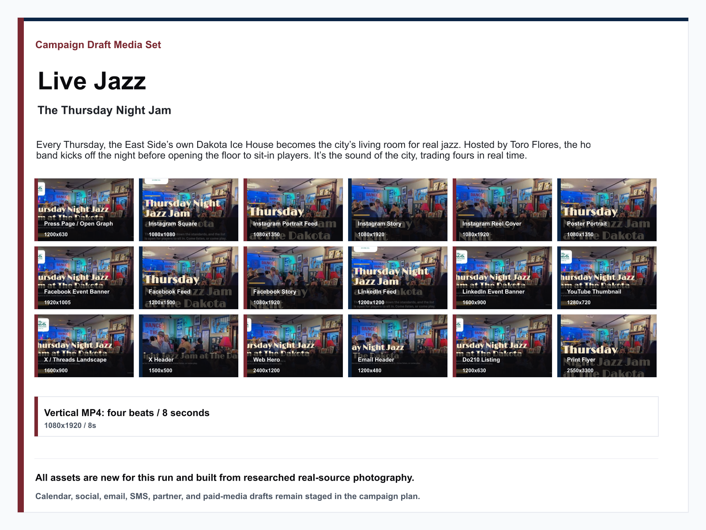The width and height of the screenshot is (706, 530).
Task: Click the Live Jazz title
Action: coord(92,81)
